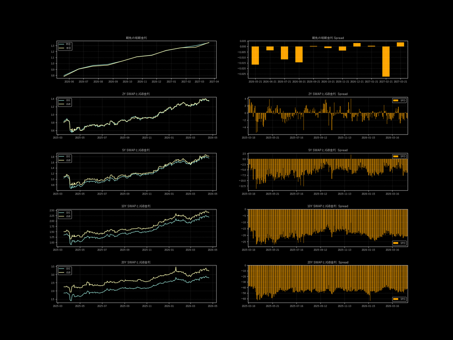The width and height of the screenshot is (453, 340).
Task: Click the '2026-05-21' x-axis date label
Action: click(255, 82)
